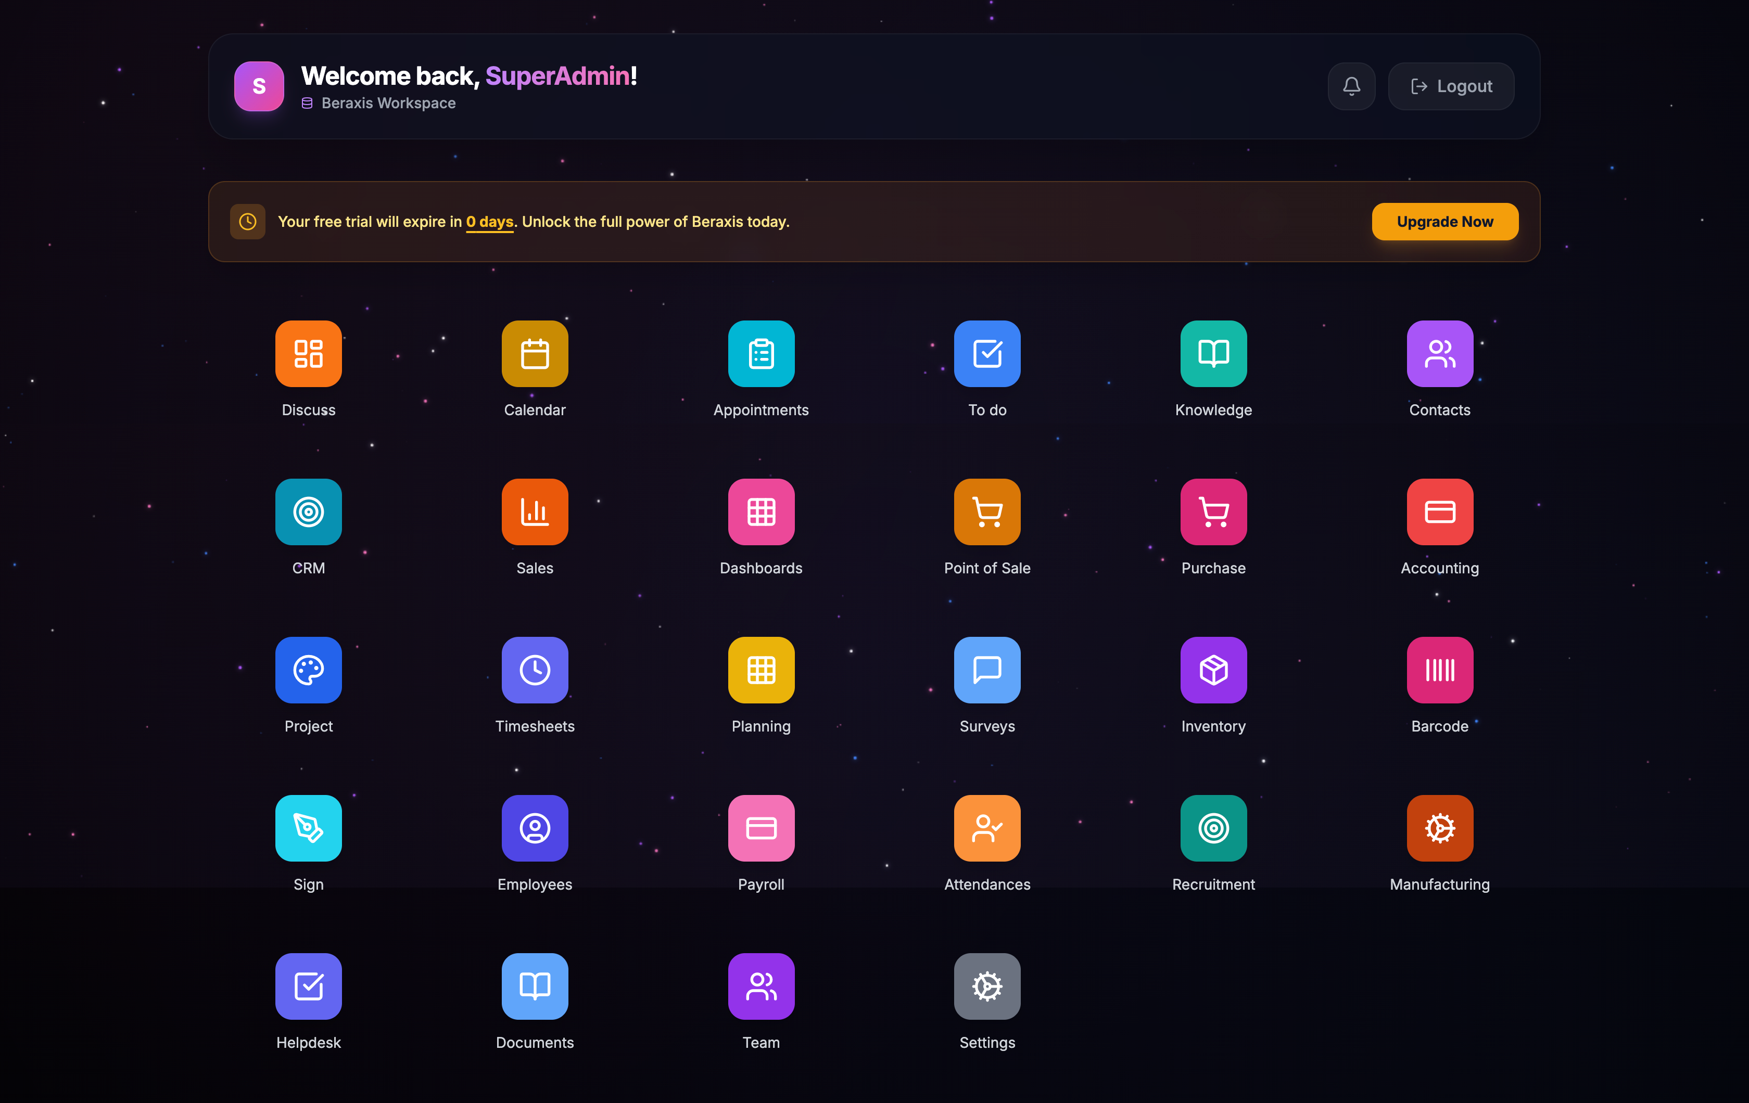Image resolution: width=1749 pixels, height=1103 pixels.
Task: Open the Knowledge app icon
Action: [x=1214, y=354]
